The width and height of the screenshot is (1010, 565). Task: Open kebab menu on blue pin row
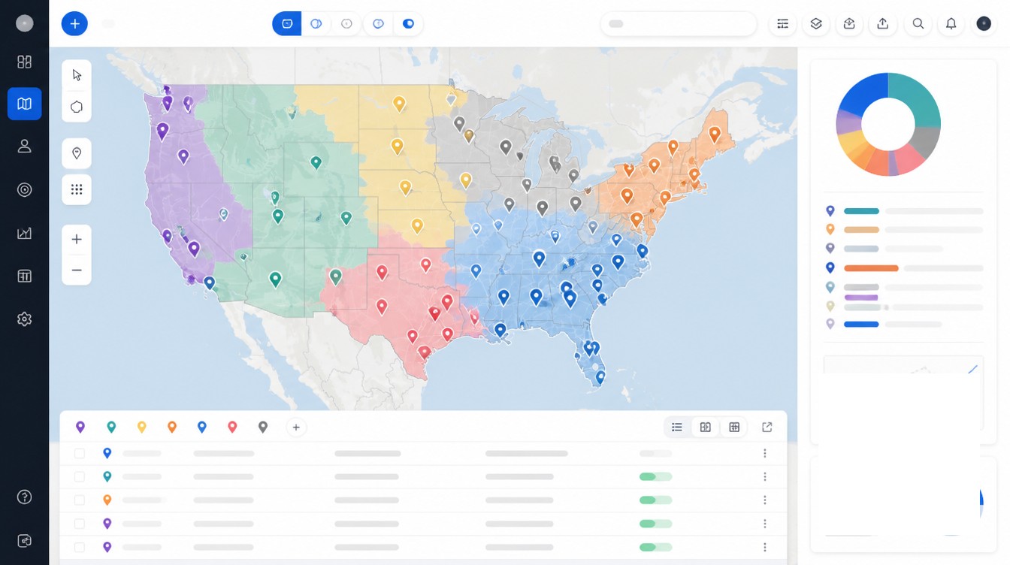[765, 453]
